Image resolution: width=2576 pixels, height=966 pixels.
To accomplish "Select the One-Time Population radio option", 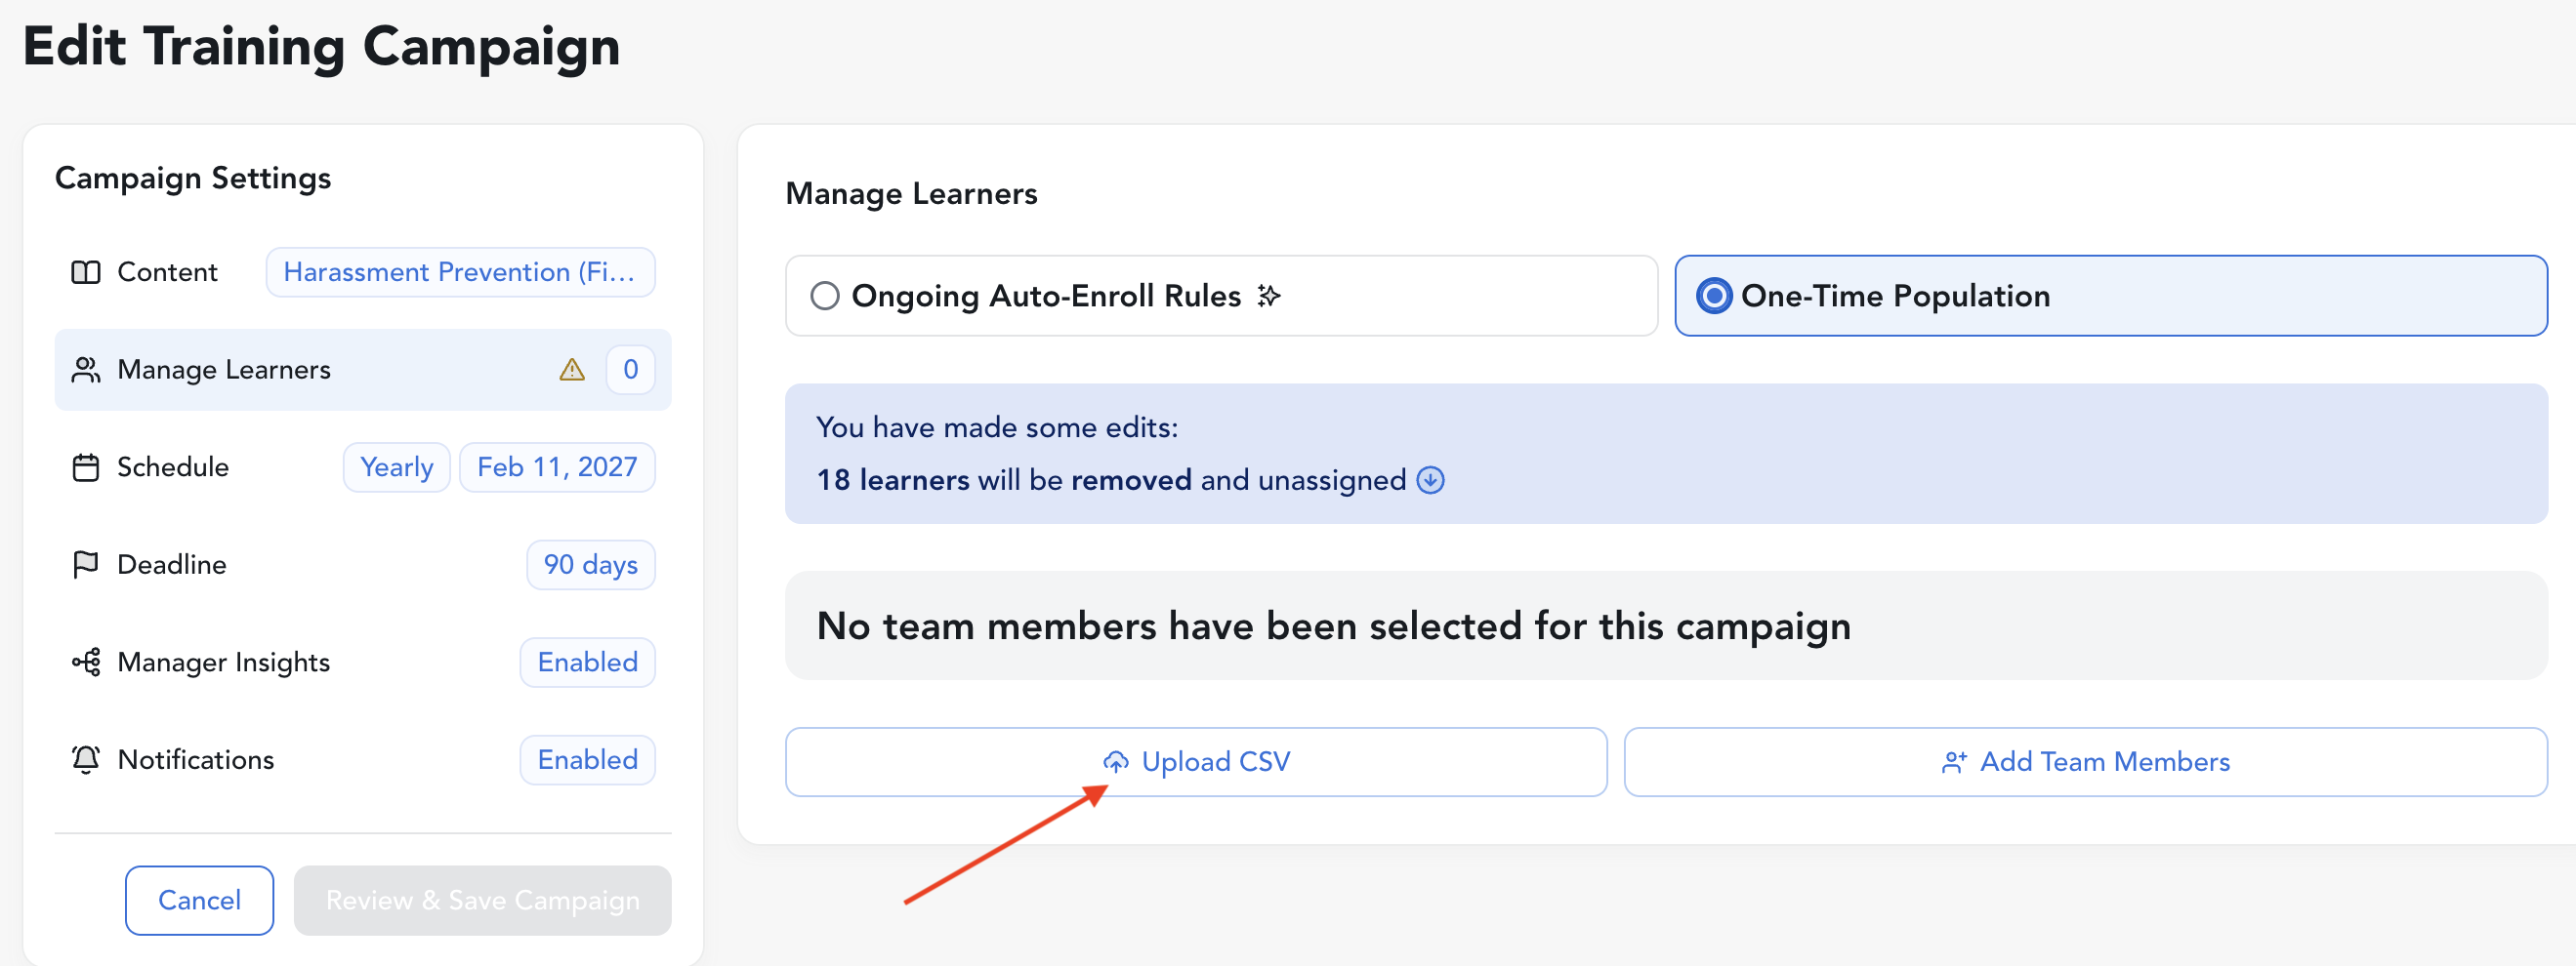I will click(1714, 296).
